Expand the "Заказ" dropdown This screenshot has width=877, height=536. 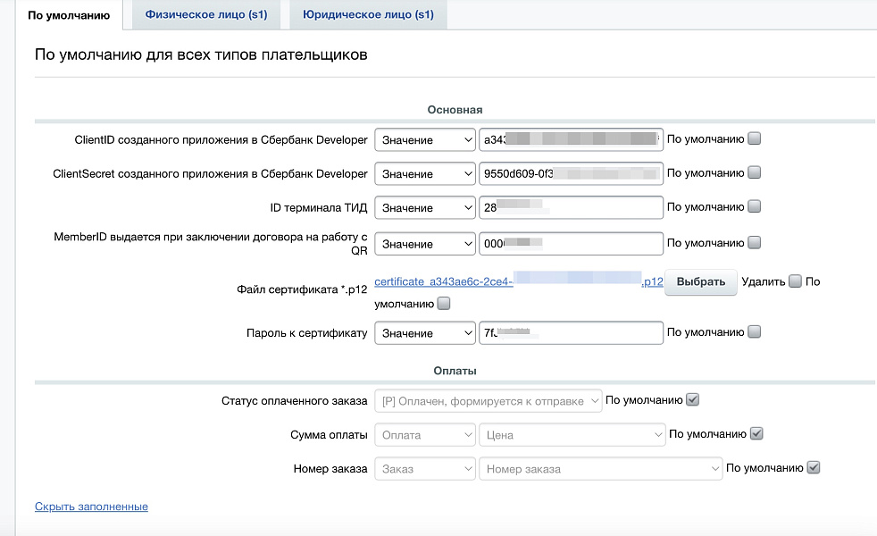(425, 466)
